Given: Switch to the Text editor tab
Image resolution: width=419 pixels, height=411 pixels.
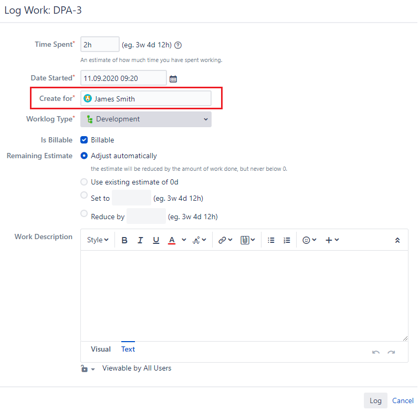Looking at the screenshot, I should (x=128, y=349).
